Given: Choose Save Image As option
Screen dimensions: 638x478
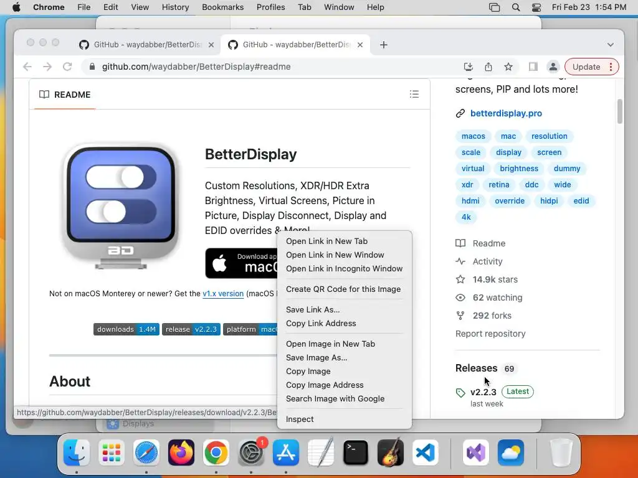Looking at the screenshot, I should (344, 358).
